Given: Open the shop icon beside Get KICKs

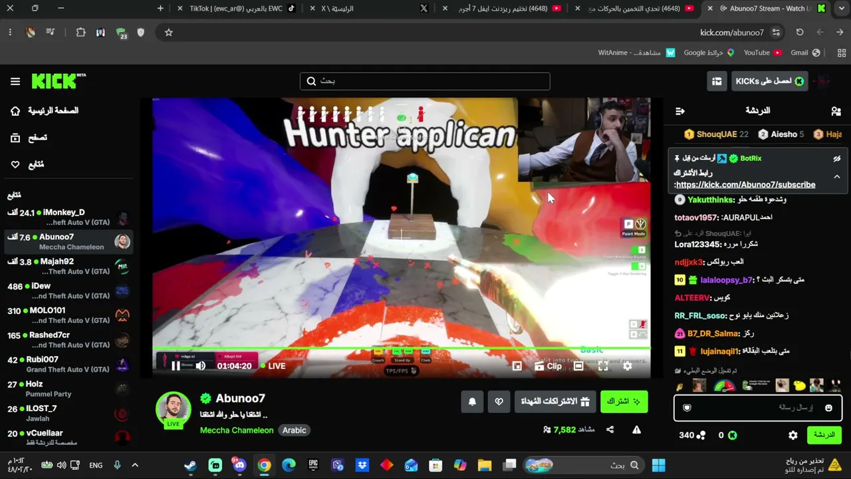Looking at the screenshot, I should [717, 81].
